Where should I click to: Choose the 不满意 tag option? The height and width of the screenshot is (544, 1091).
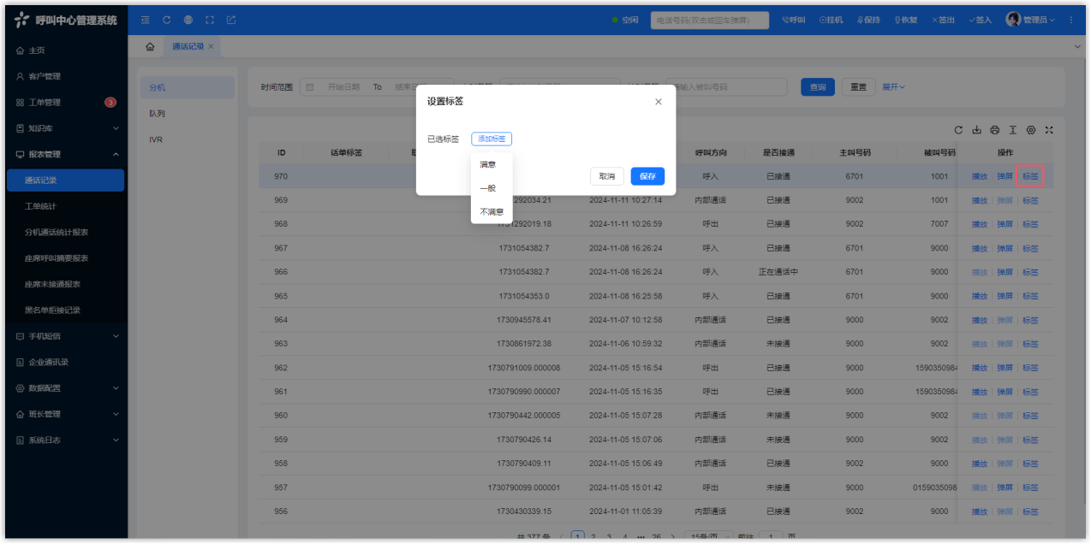click(491, 211)
